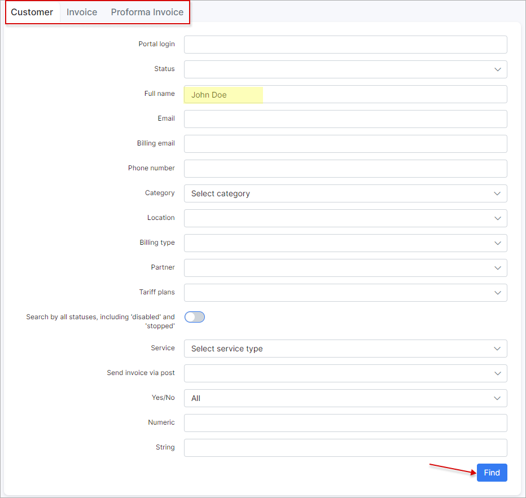Click into the Portal login field

[345, 45]
